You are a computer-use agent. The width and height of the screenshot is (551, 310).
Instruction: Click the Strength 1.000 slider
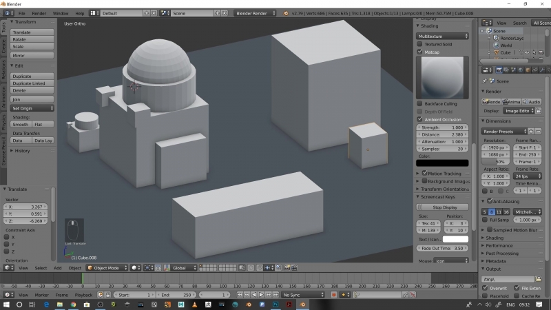click(x=442, y=127)
